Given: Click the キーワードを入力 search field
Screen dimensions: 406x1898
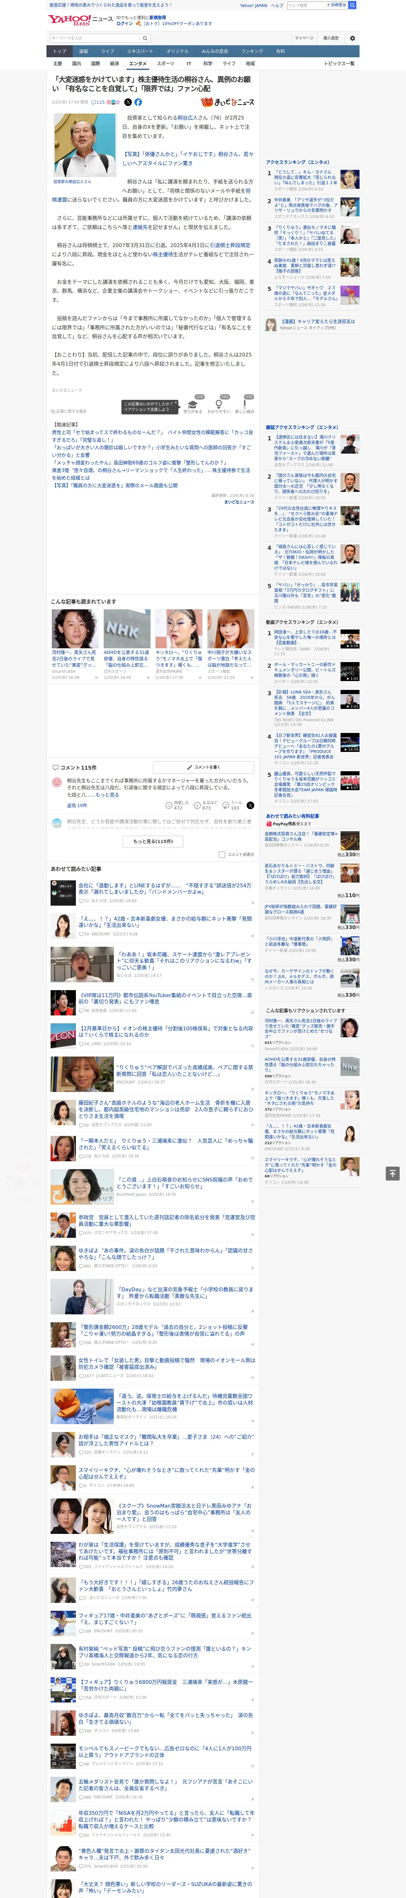Looking at the screenshot, I should pyautogui.click(x=95, y=38).
